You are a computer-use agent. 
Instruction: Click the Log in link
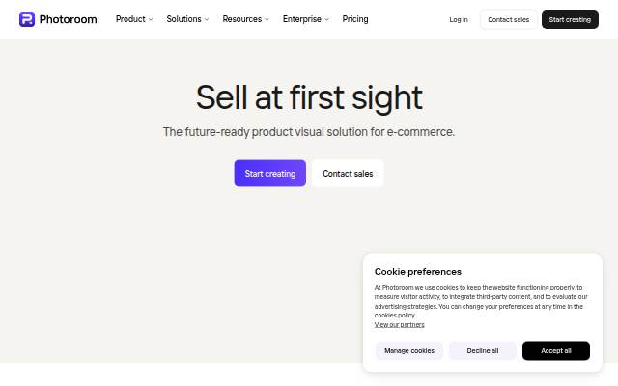pos(459,19)
